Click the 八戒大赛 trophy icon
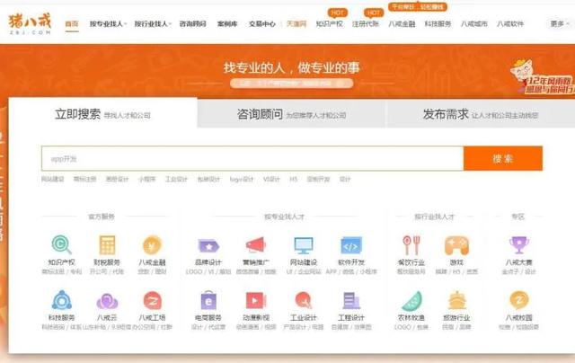Viewport: 575px width, 363px height. pos(518,244)
